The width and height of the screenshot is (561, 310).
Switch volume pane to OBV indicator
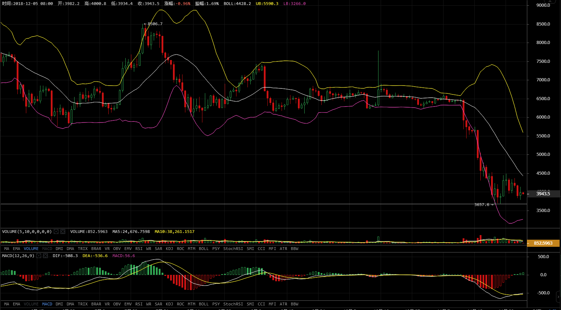coord(117,249)
